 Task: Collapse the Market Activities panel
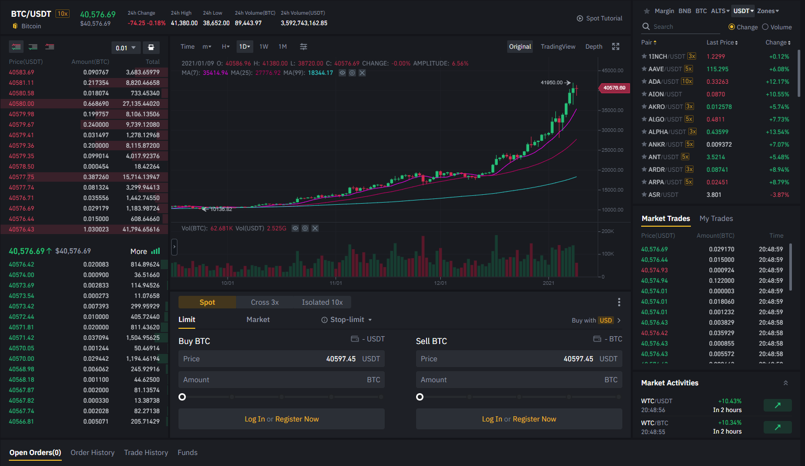(786, 383)
